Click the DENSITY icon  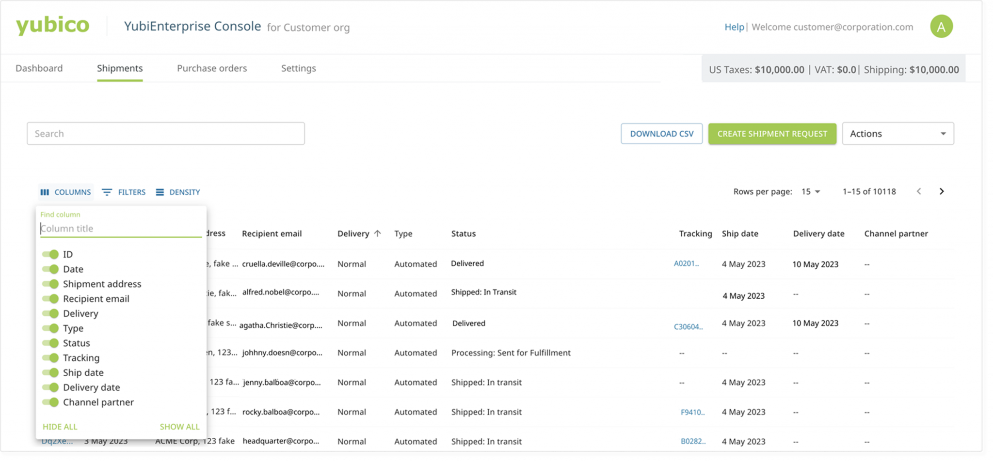pos(160,192)
